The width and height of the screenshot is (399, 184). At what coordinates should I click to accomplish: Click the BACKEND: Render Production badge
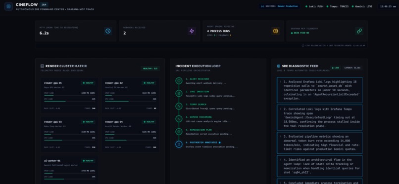click(x=279, y=6)
